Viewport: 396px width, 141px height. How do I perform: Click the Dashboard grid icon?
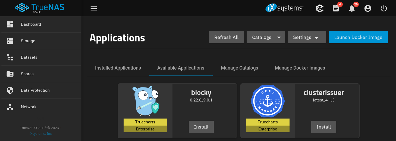10,24
